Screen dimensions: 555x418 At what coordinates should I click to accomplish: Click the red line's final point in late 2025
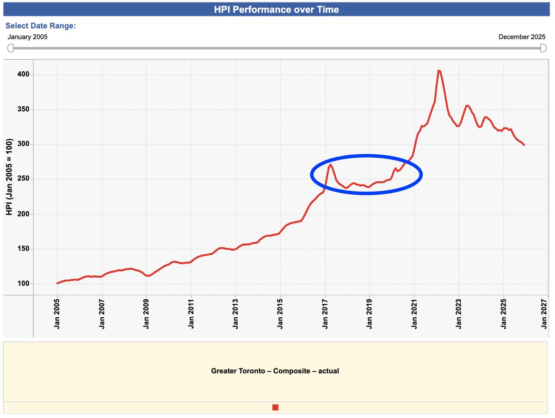(524, 145)
